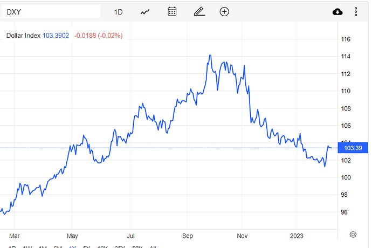The width and height of the screenshot is (372, 248).
Task: Click the 103.39 current price label
Action: click(x=353, y=148)
